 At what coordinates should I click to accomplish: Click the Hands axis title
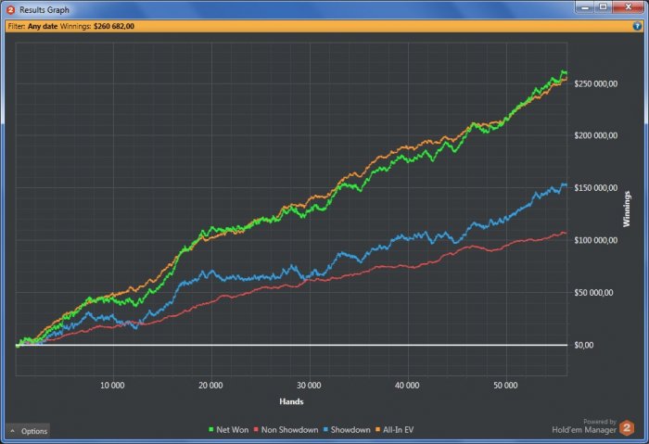[291, 401]
